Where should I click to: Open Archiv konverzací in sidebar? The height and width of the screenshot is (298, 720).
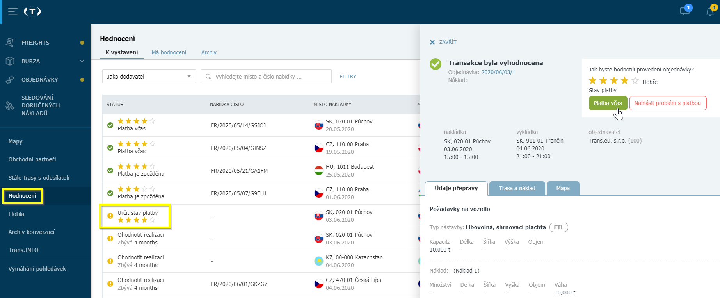tap(32, 232)
